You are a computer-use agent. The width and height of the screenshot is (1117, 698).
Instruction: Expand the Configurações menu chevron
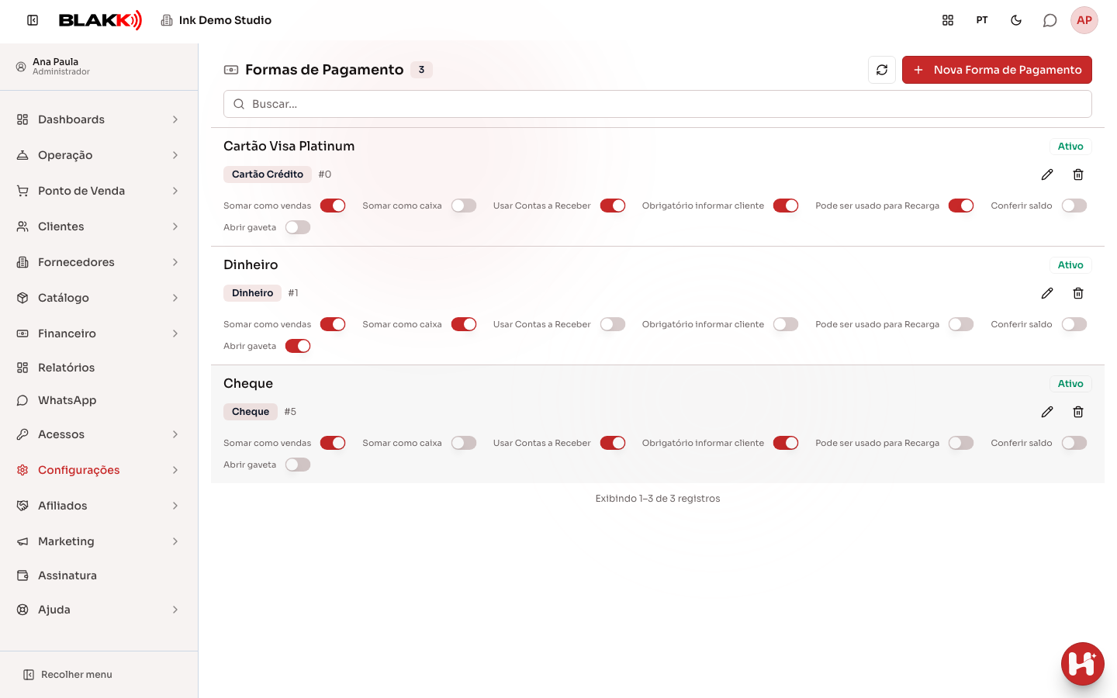[175, 470]
